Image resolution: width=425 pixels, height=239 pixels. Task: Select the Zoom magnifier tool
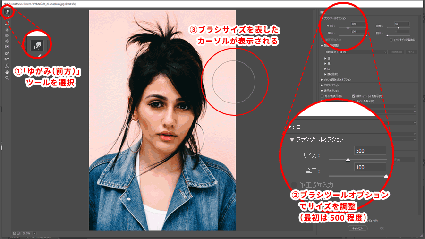[7, 78]
